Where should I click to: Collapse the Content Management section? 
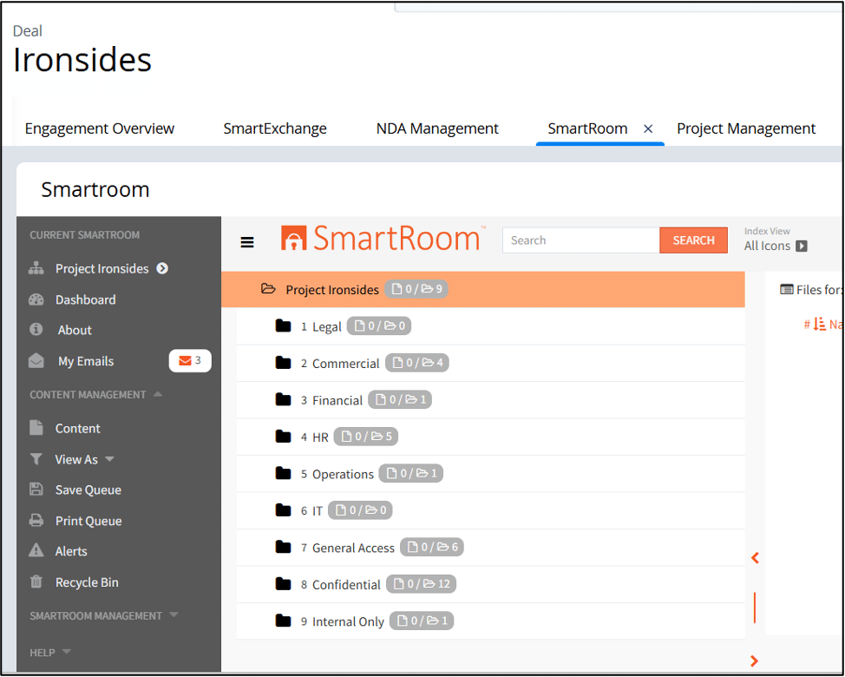pyautogui.click(x=157, y=394)
